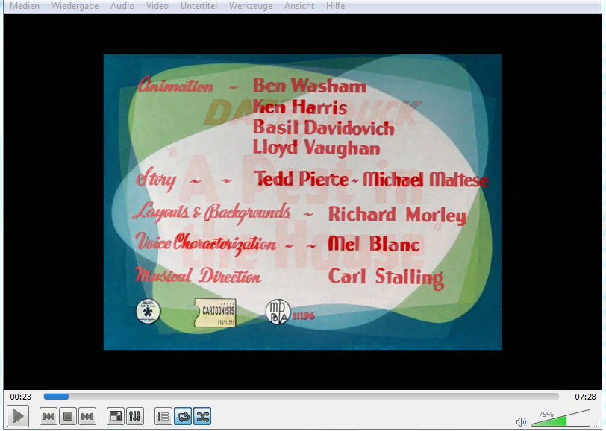606x431 pixels.
Task: Open the Werkzeuge menu
Action: click(251, 6)
